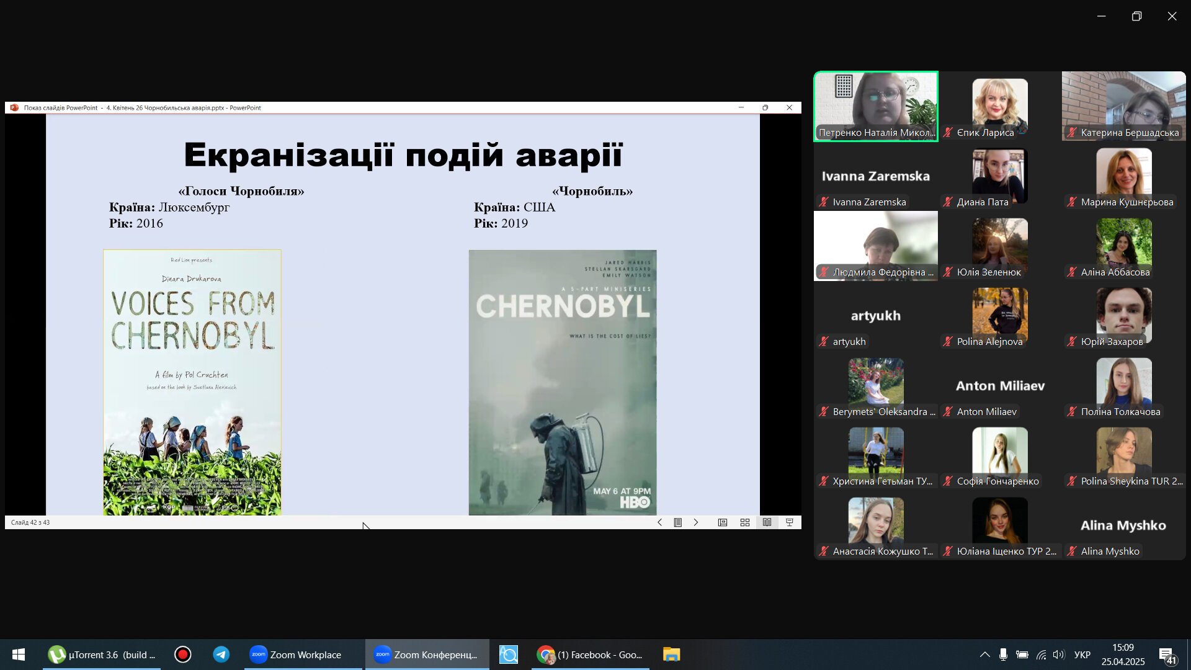The height and width of the screenshot is (670, 1191).
Task: Switch to Zoom Workplace taskbar window
Action: 303,654
